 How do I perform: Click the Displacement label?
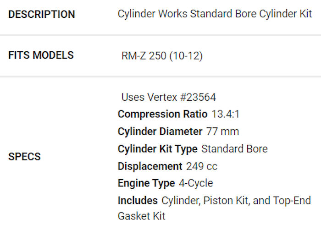pos(150,166)
